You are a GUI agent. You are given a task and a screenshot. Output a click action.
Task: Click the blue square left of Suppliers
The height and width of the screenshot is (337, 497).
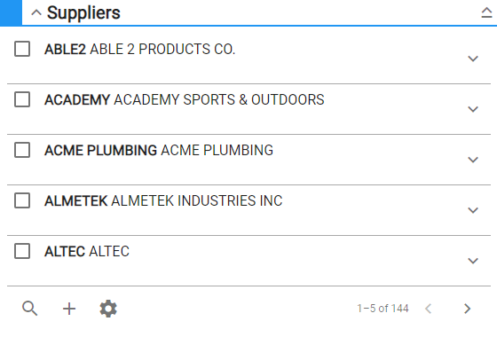point(11,12)
